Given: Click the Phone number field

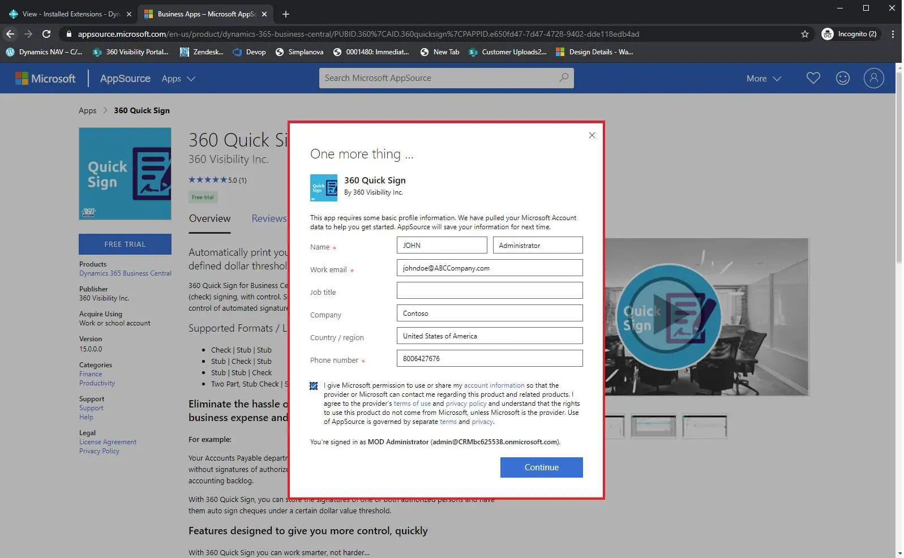Looking at the screenshot, I should (x=490, y=358).
